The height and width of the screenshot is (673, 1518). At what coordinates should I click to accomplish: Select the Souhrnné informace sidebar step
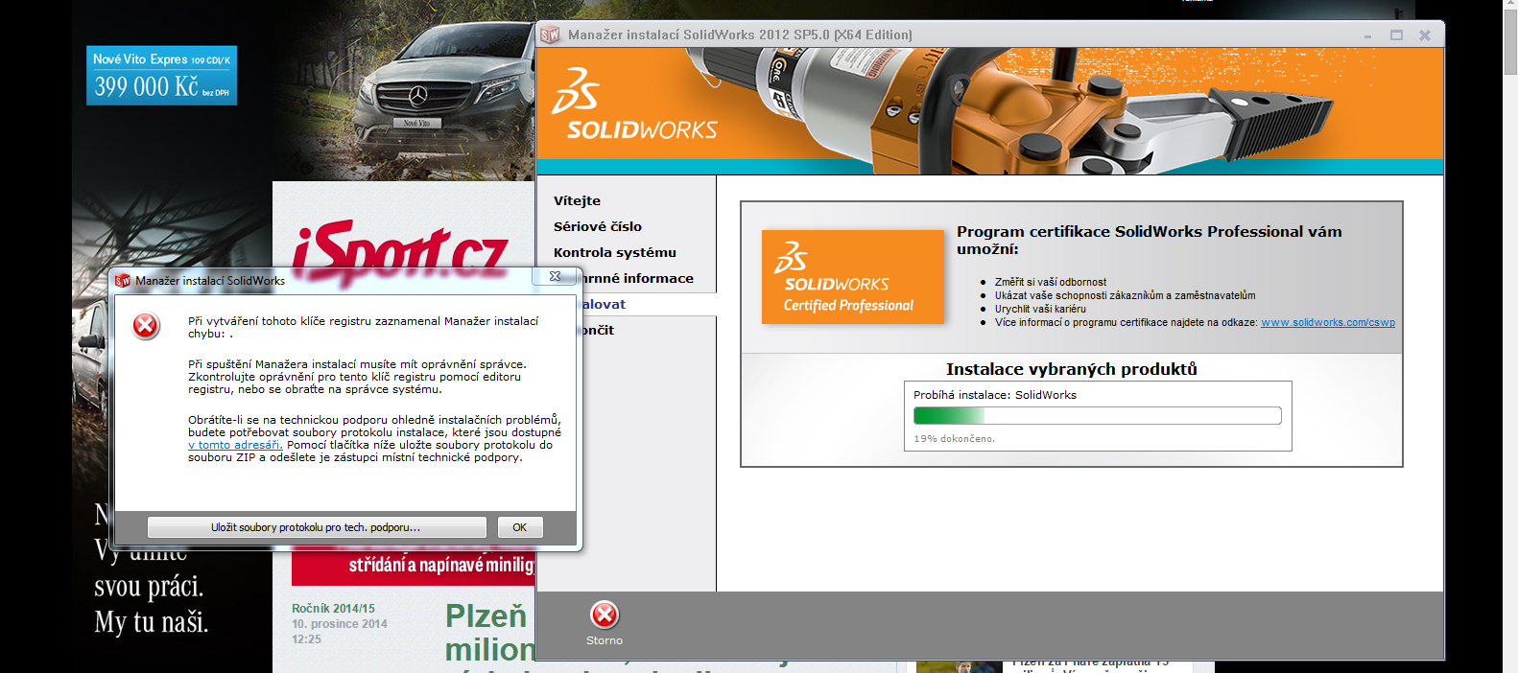point(638,278)
